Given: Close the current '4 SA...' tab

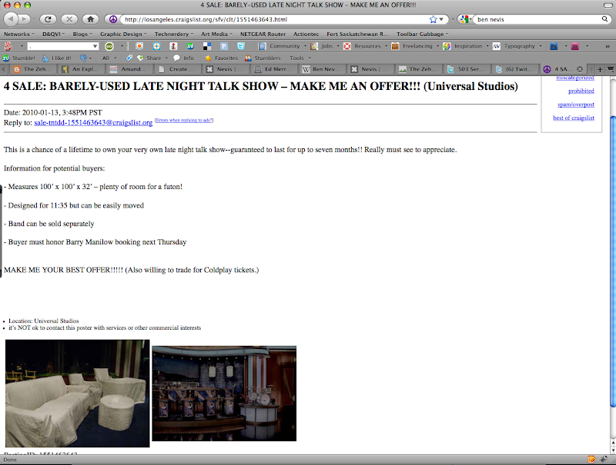Looking at the screenshot, I should point(580,69).
